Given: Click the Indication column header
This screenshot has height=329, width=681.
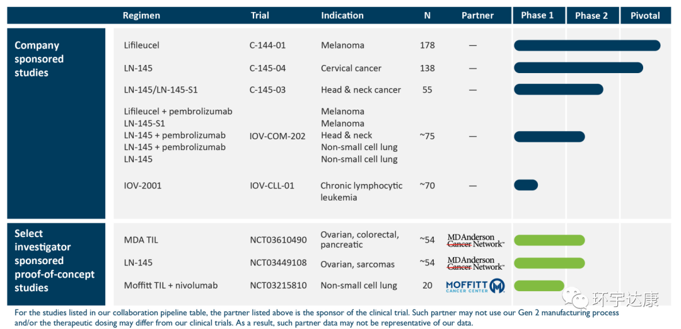Looking at the screenshot, I should point(342,16).
